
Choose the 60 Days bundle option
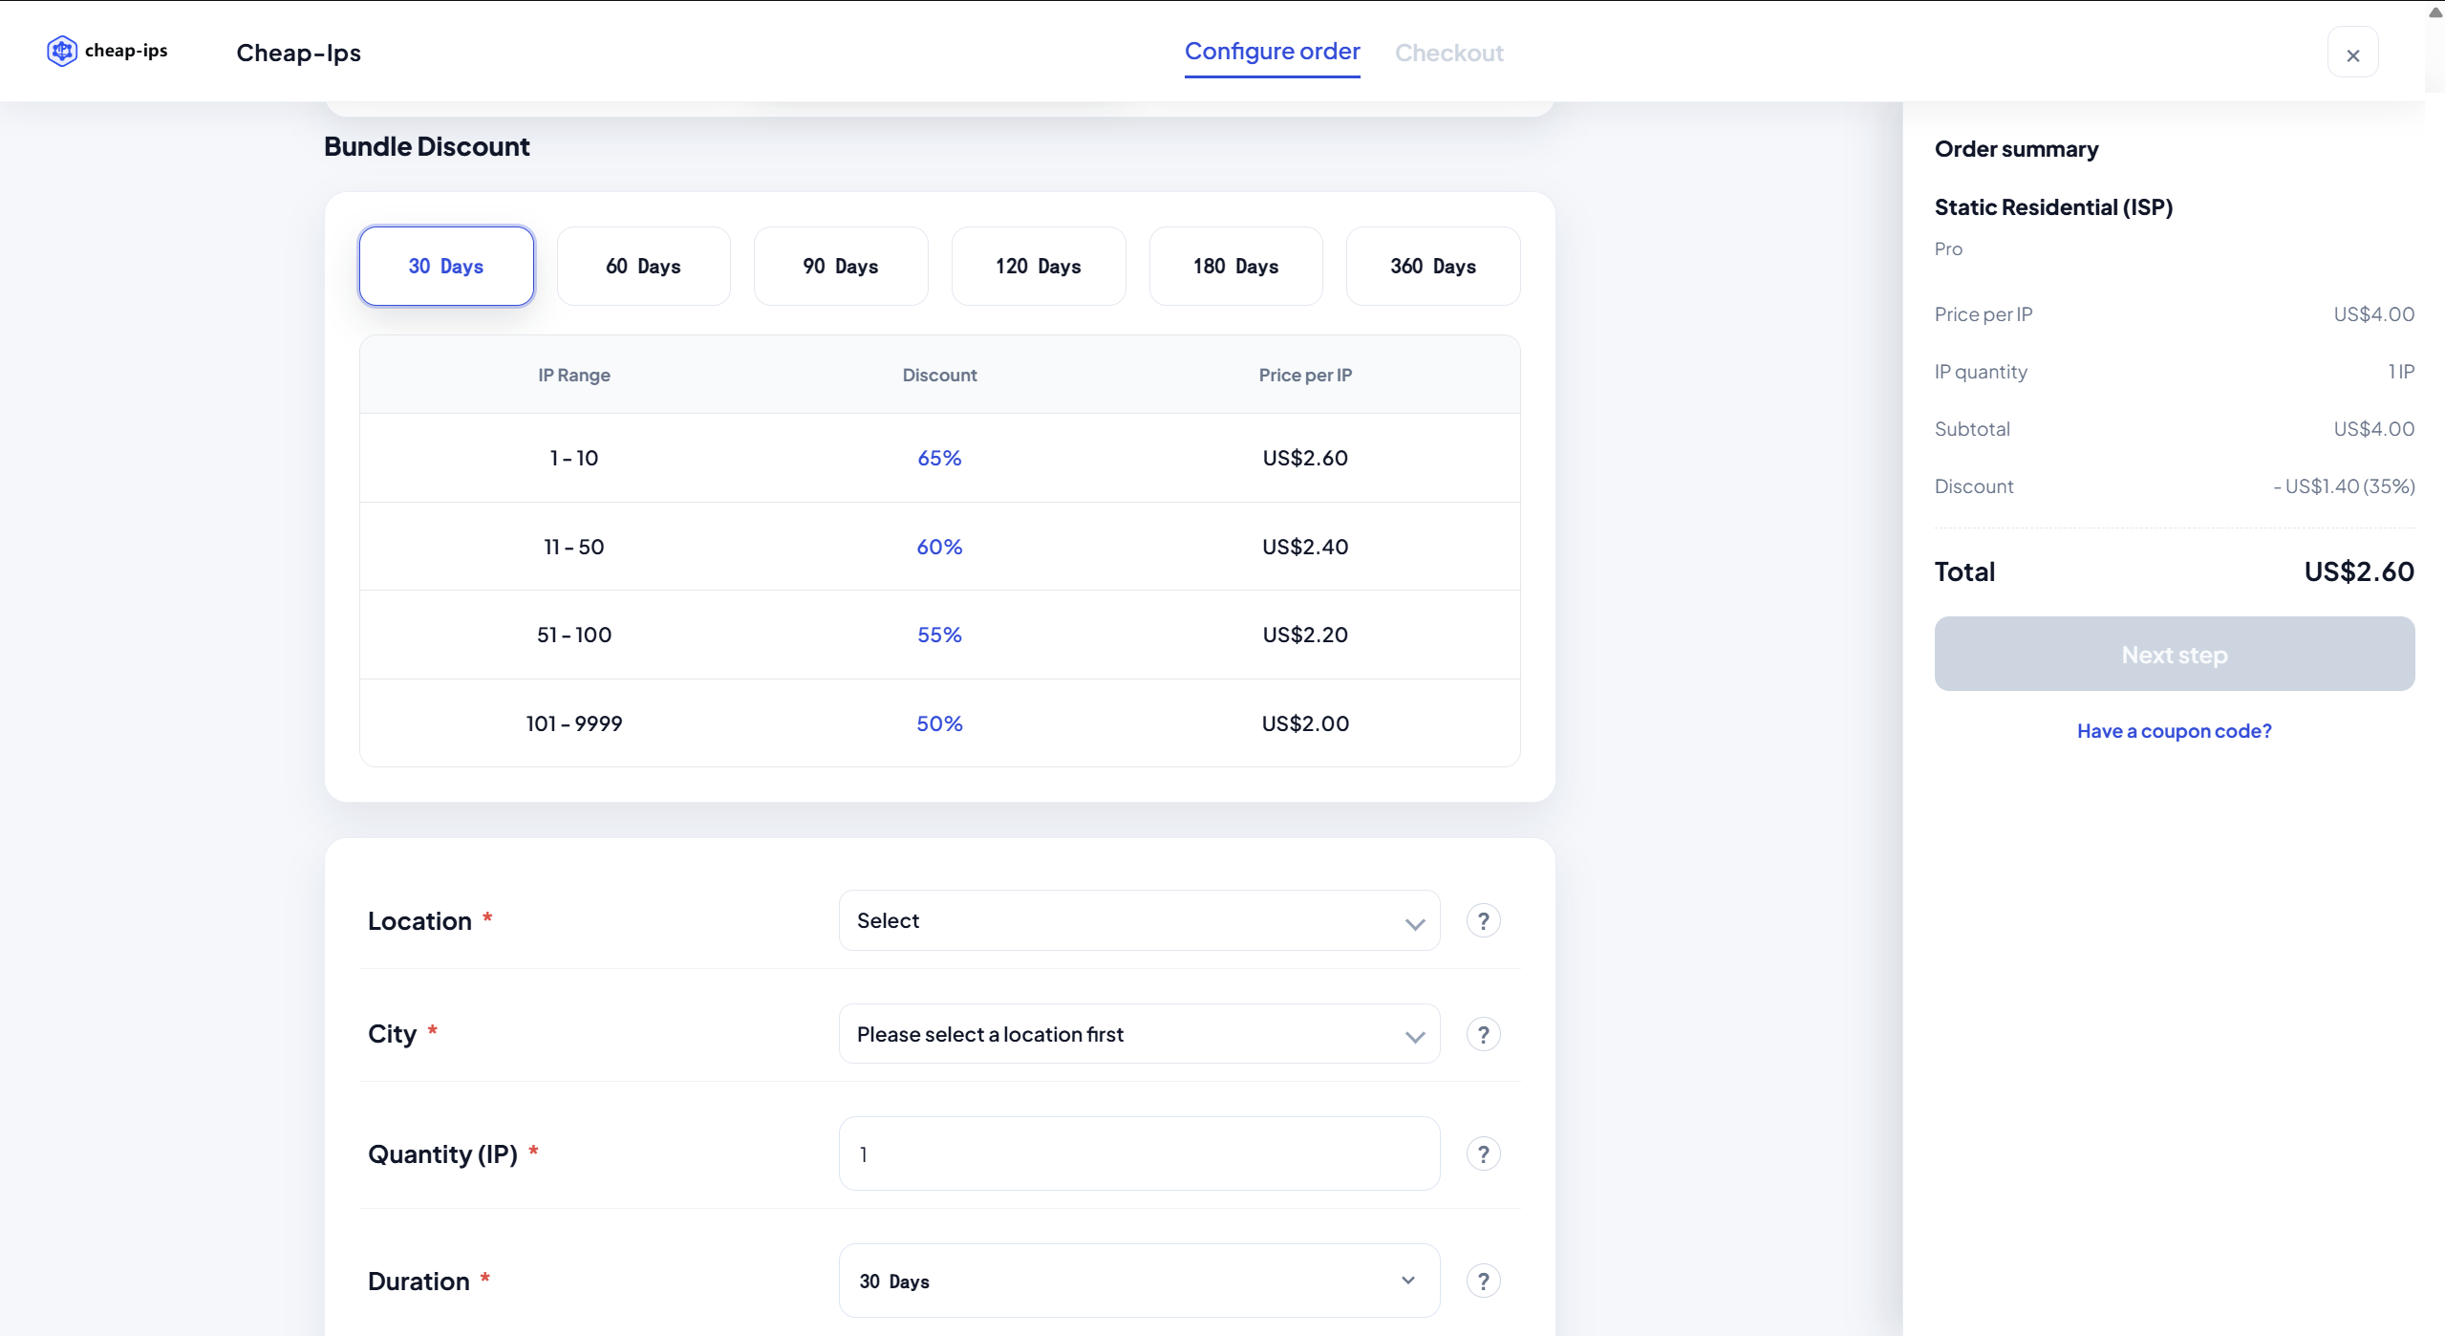click(x=643, y=267)
